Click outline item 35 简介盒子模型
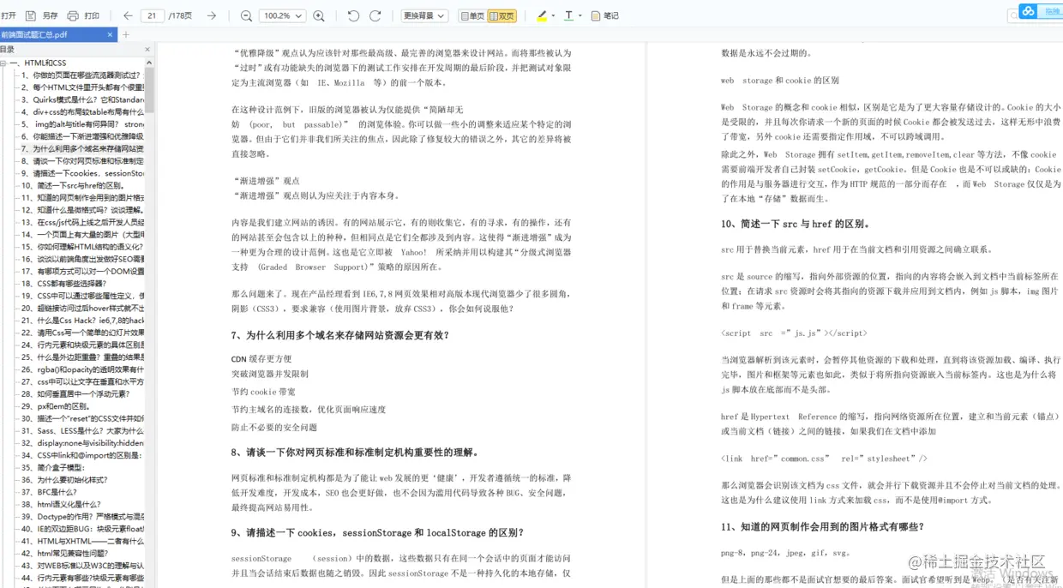1063x588 pixels. (x=53, y=468)
